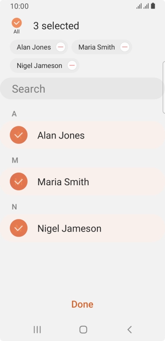Screen dimensions: 165x341
Task: Tap the Back navigation arrow
Action: click(130, 329)
